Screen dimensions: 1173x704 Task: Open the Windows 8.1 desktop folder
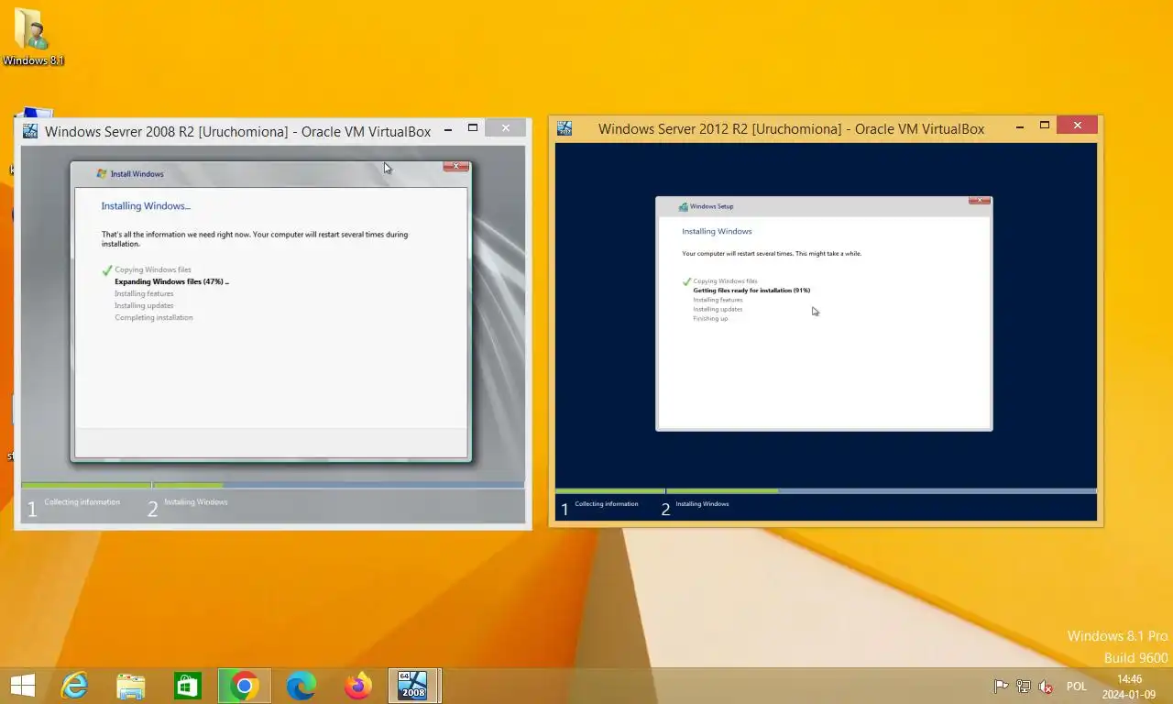[x=33, y=37]
